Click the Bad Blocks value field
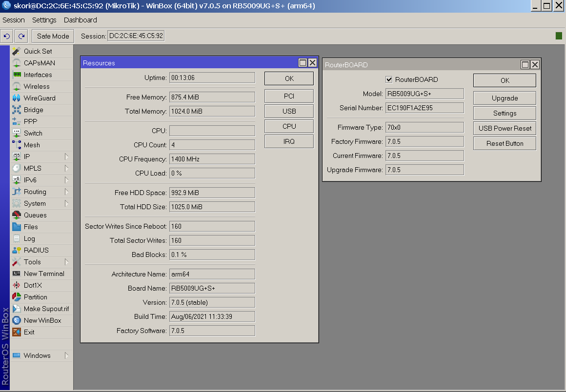Image resolution: width=566 pixels, height=392 pixels. tap(212, 255)
